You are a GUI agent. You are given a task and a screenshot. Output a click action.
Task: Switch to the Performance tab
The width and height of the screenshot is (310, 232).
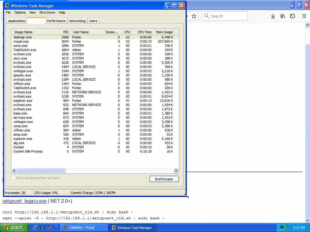(x=56, y=21)
